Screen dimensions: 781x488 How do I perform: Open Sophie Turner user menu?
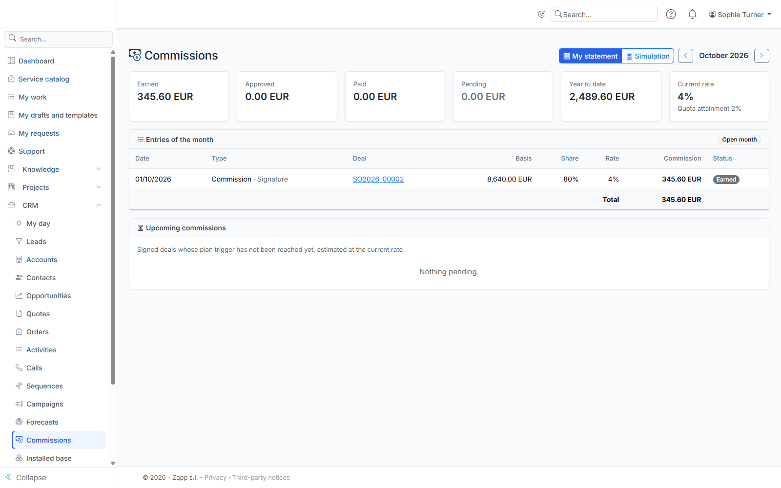pyautogui.click(x=740, y=15)
